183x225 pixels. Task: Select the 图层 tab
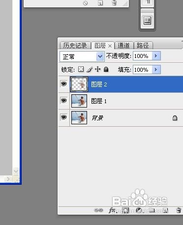[100, 46]
